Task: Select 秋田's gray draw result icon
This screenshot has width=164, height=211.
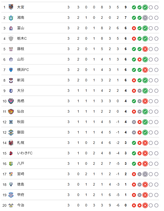Action: [x=134, y=122]
